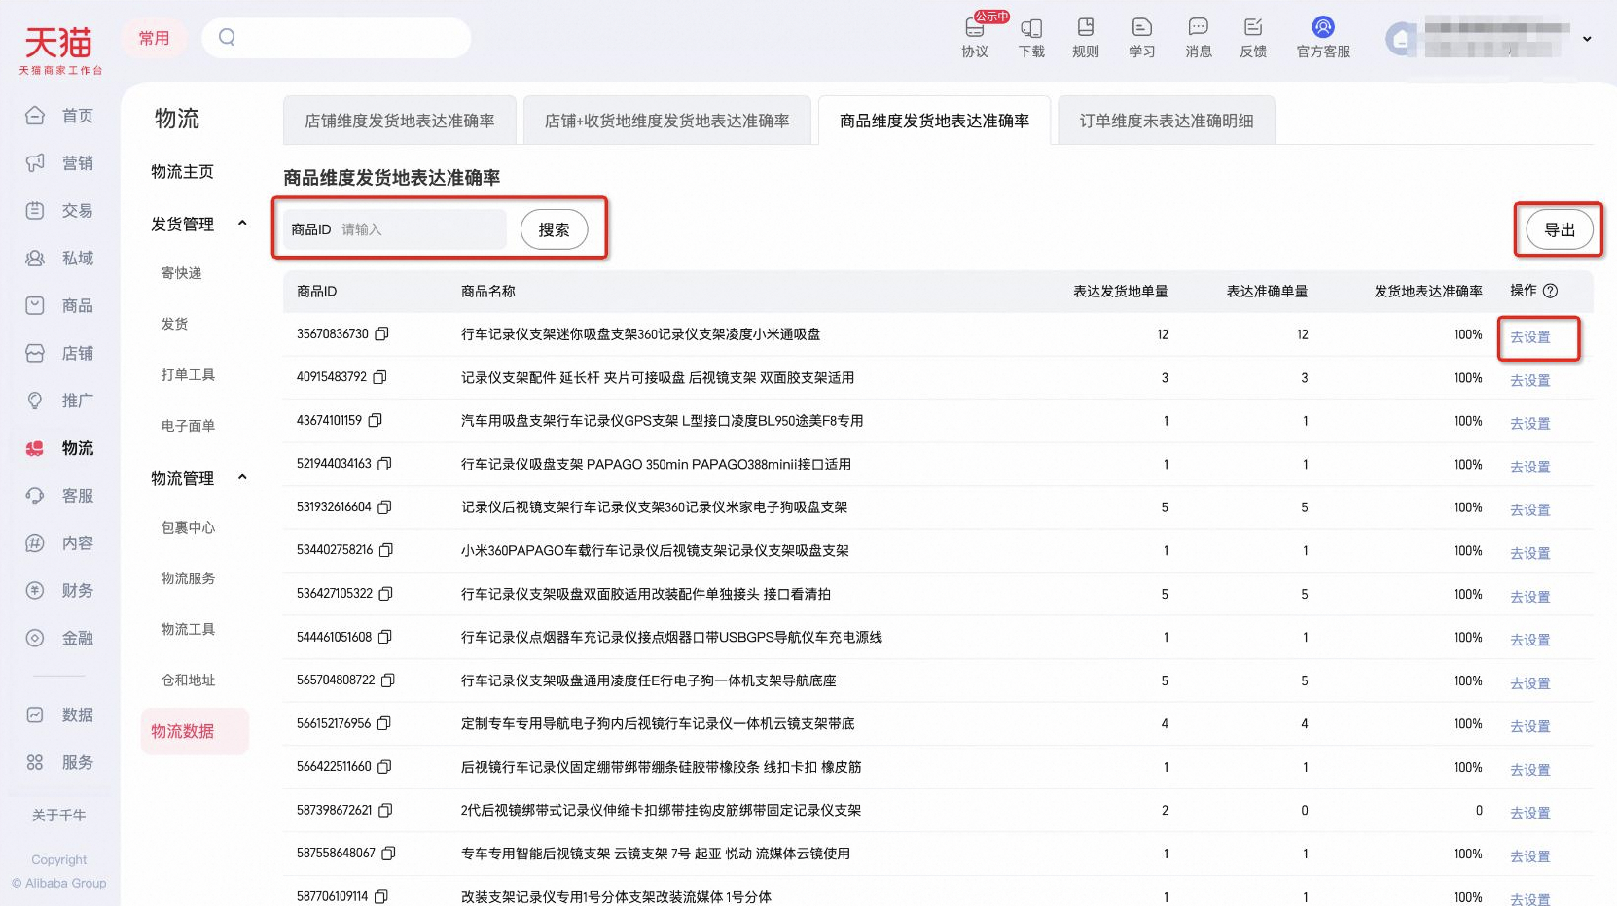Open 电子面单 menu item

[188, 426]
